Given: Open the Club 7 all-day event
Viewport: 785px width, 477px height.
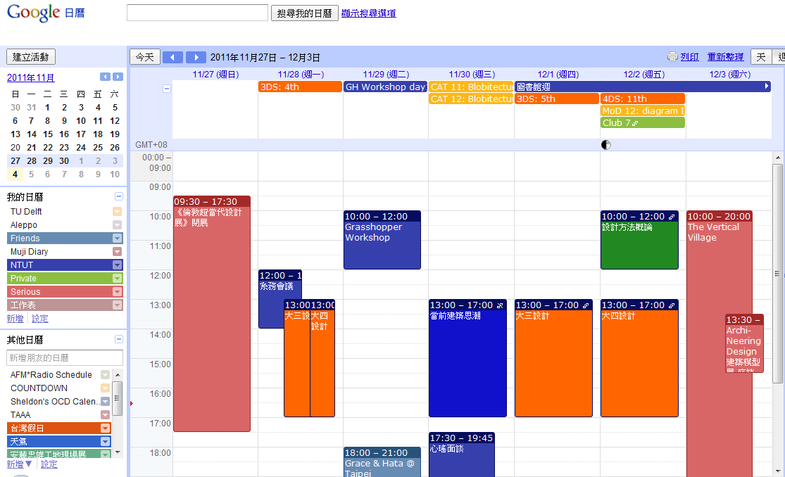Looking at the screenshot, I should pyautogui.click(x=642, y=122).
